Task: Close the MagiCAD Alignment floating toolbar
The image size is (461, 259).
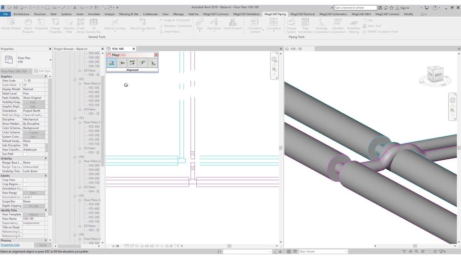Action: click(156, 55)
